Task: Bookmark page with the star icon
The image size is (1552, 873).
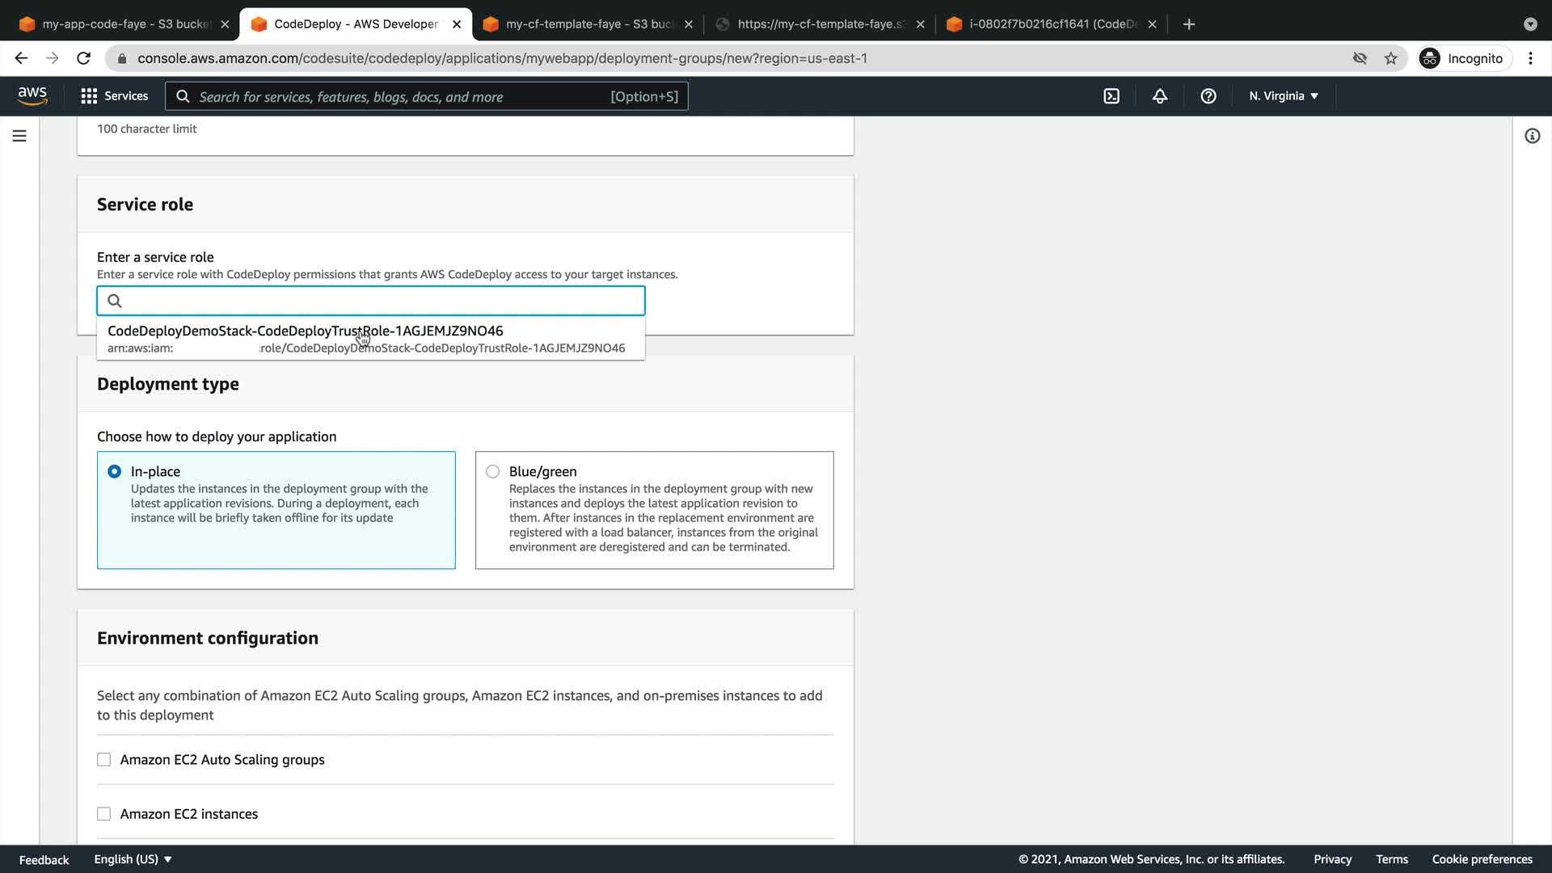Action: click(1390, 58)
